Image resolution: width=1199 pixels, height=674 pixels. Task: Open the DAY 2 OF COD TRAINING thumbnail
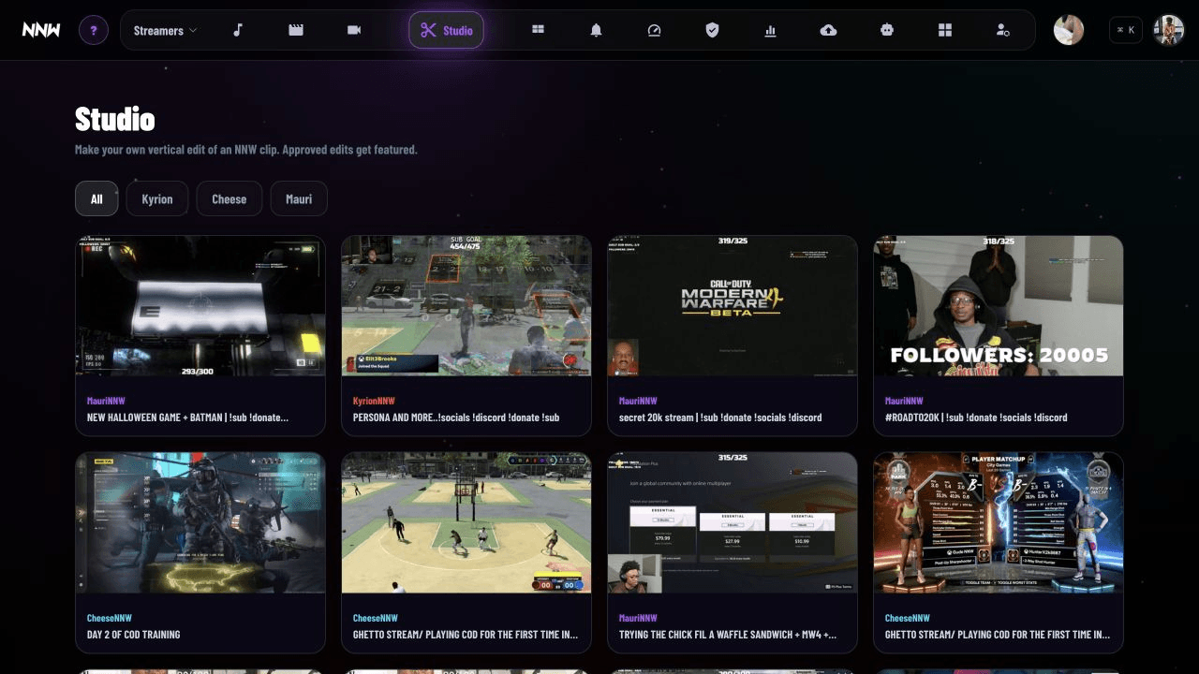(x=200, y=523)
